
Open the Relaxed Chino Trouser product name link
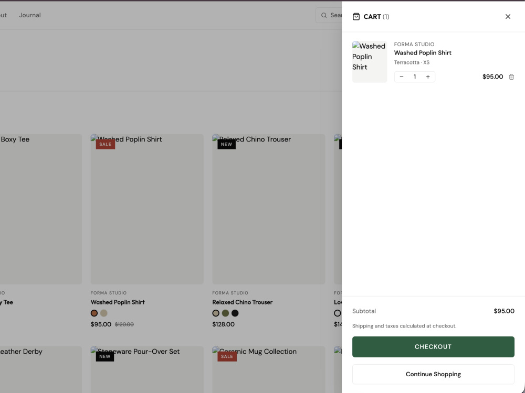(x=243, y=302)
